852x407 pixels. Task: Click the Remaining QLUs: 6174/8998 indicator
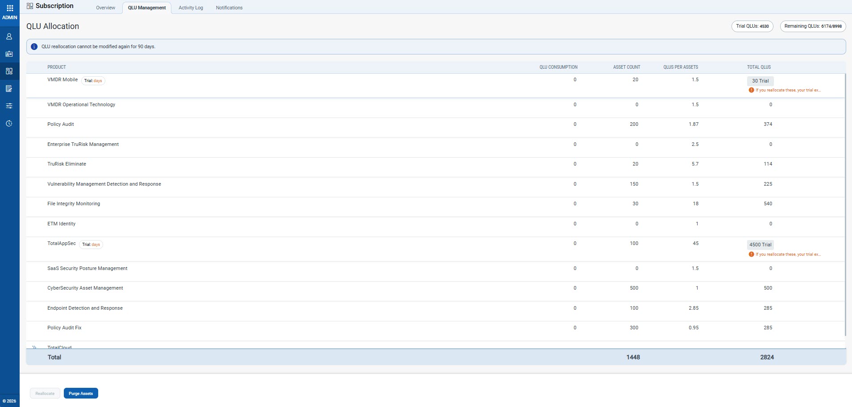click(813, 26)
